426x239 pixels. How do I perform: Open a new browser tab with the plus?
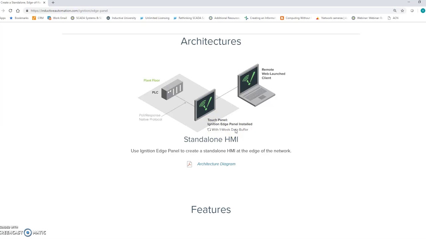click(x=53, y=3)
